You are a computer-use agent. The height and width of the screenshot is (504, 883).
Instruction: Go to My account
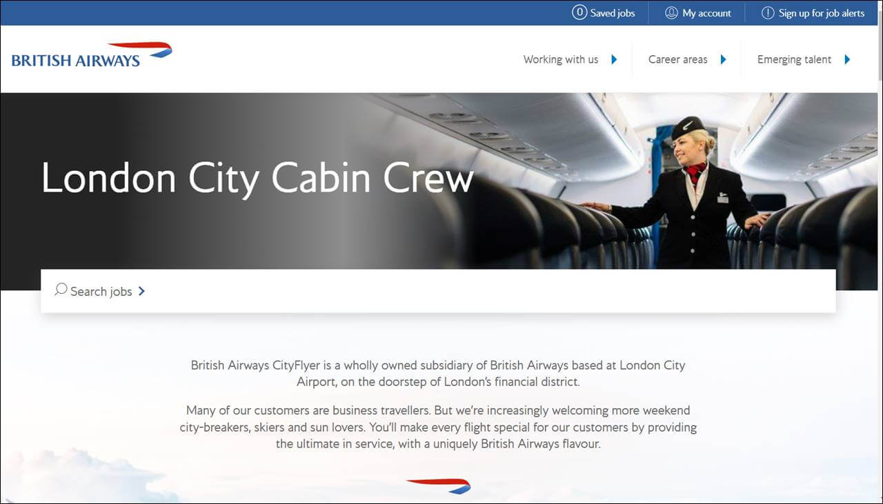pos(707,12)
